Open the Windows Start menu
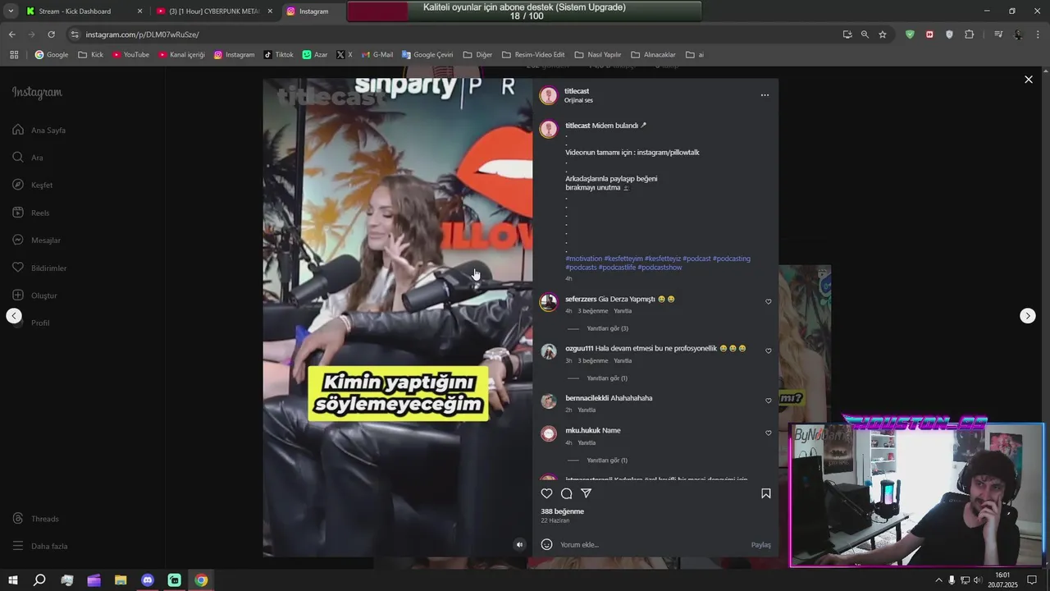The width and height of the screenshot is (1050, 591). [13, 580]
